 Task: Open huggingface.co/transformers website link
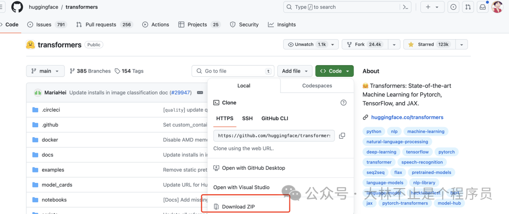[x=407, y=117]
